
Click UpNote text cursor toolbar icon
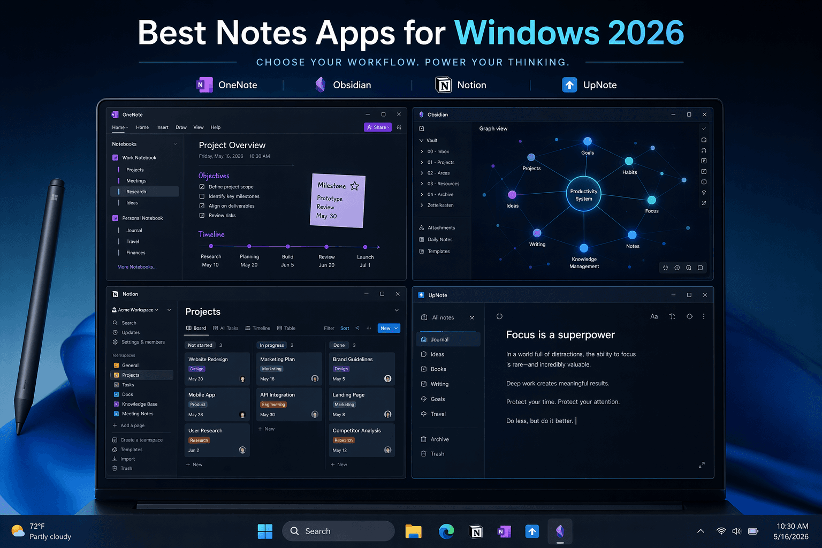coord(672,316)
